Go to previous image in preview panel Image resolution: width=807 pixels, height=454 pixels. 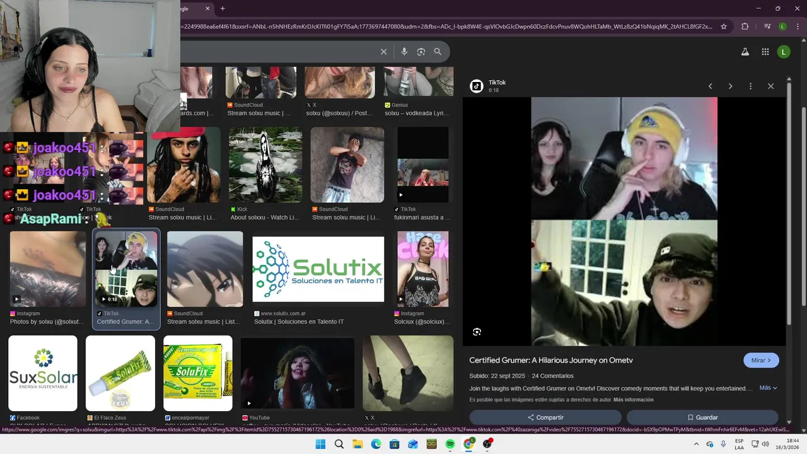(x=710, y=86)
